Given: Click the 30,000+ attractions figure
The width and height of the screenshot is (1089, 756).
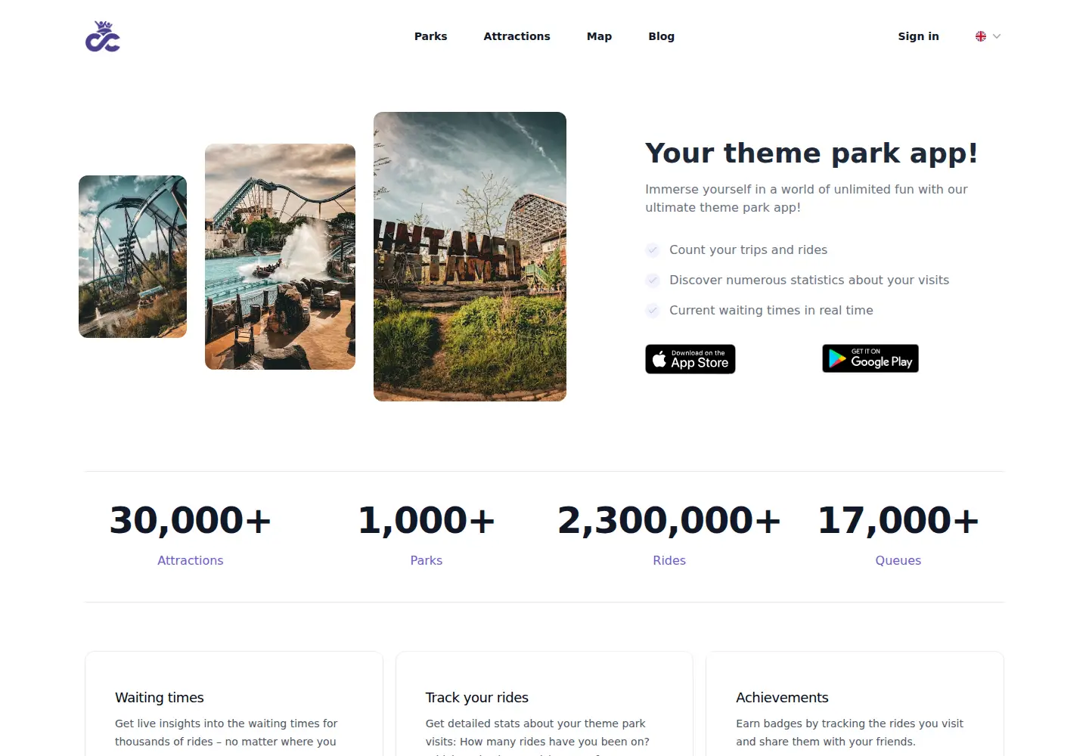Looking at the screenshot, I should [x=191, y=520].
